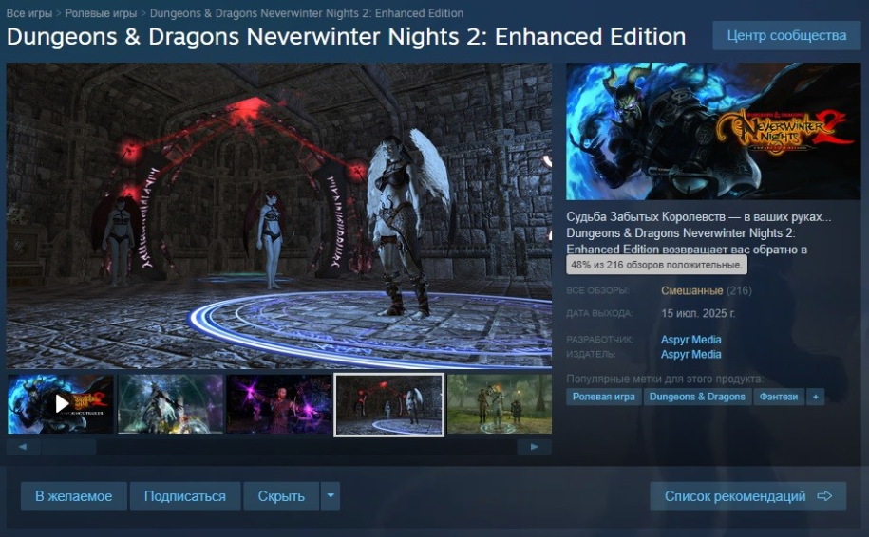Screen dimensions: 869x537
Task: Click the Подписаться button
Action: [185, 495]
